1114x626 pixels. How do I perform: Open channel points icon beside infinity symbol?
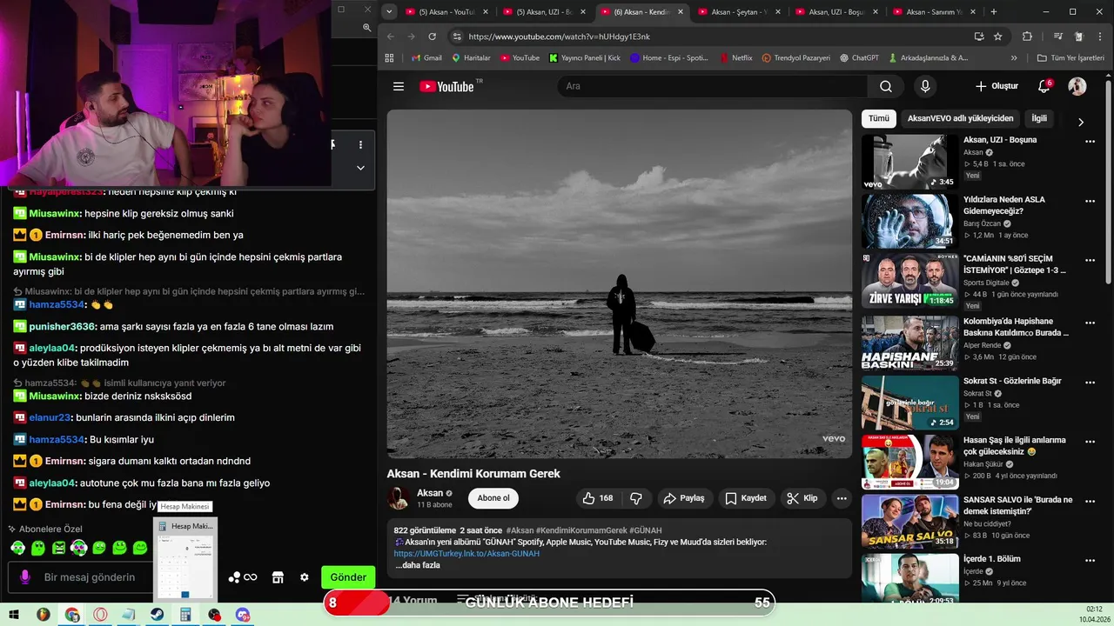(x=234, y=577)
